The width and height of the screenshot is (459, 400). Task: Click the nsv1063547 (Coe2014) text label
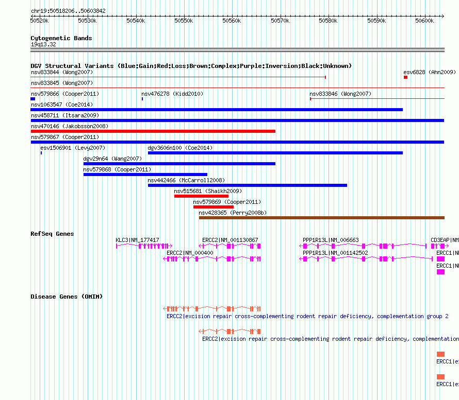pos(62,105)
